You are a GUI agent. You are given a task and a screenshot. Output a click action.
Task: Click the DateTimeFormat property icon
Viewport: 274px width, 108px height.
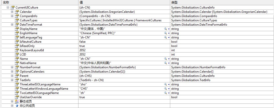click(17, 25)
